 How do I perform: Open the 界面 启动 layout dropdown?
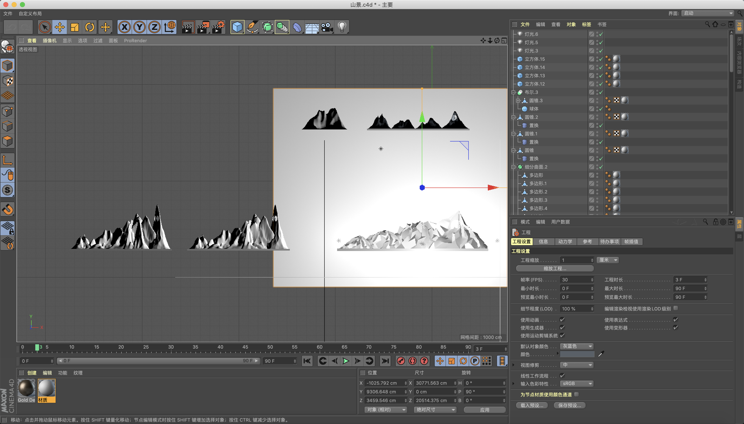tap(708, 13)
